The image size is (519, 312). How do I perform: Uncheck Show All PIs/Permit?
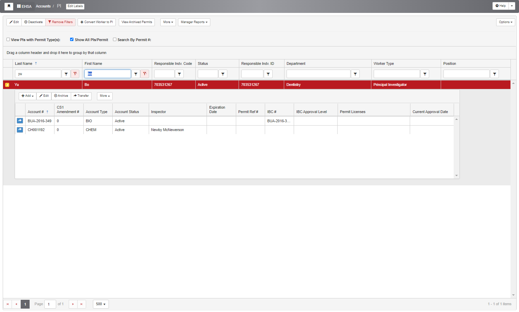[x=72, y=39]
